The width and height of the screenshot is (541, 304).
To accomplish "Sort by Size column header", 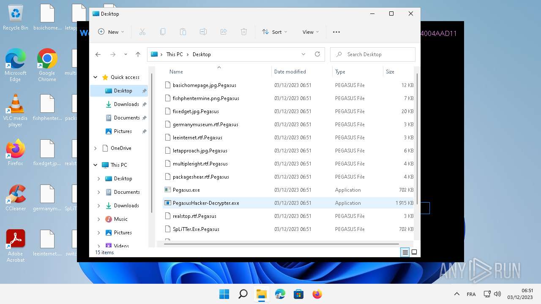I will point(399,72).
